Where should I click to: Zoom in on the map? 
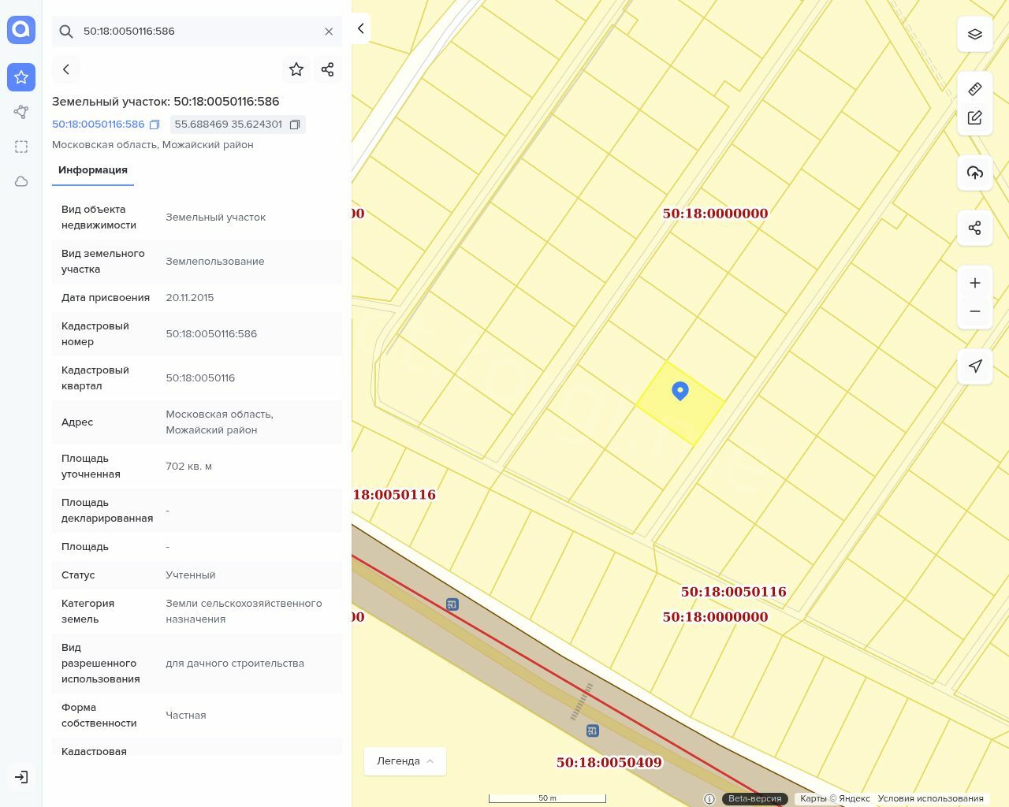click(x=974, y=283)
